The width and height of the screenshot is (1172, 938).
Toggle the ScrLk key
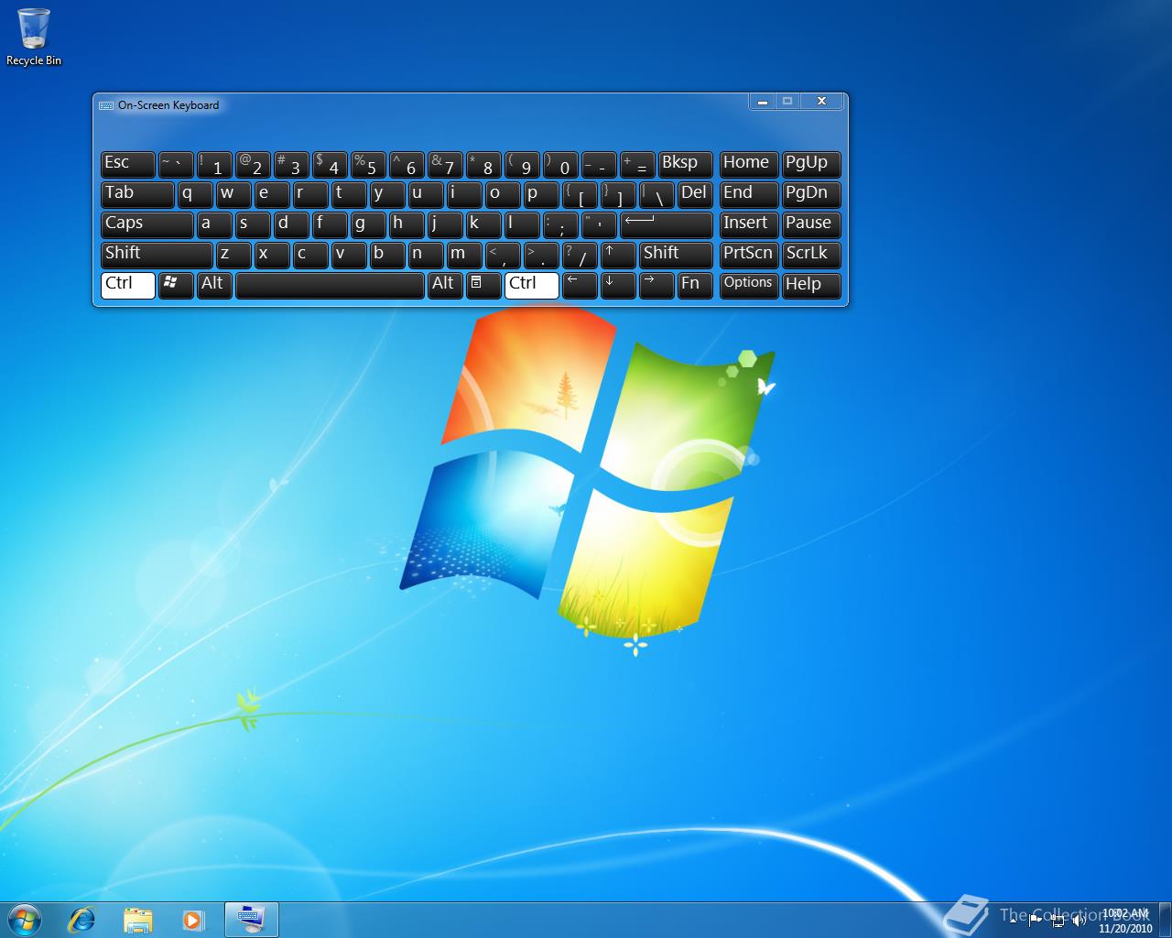(x=811, y=255)
